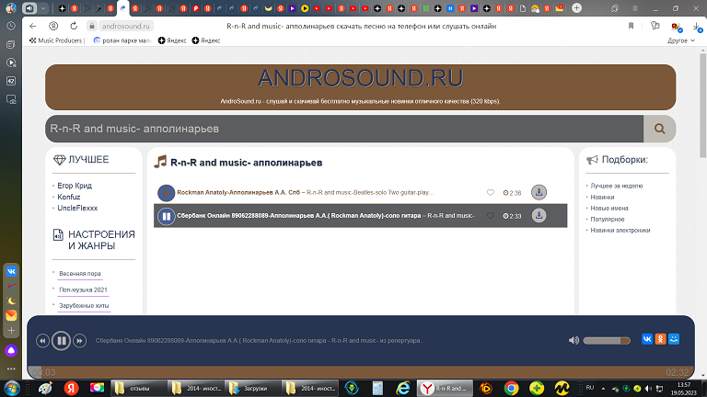Image resolution: width=707 pixels, height=397 pixels.
Task: Pause playback in the bottom player
Action: [62, 341]
